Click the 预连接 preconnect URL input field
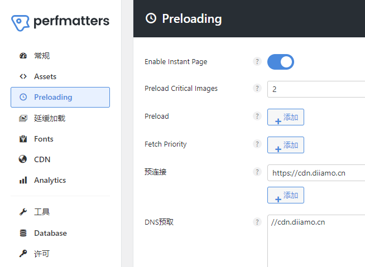This screenshot has height=267, width=365. coord(316,173)
